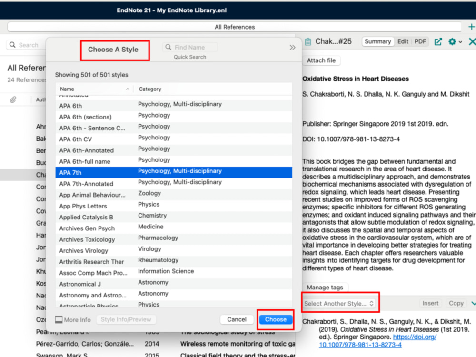Select the Applied Catalysis B style
This screenshot has width=476, height=357.
coord(174,217)
